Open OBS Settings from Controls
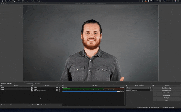This screenshot has width=181, height=112. click(167, 98)
